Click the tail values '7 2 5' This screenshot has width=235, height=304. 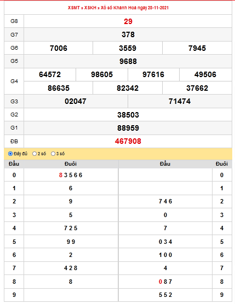(x=71, y=228)
